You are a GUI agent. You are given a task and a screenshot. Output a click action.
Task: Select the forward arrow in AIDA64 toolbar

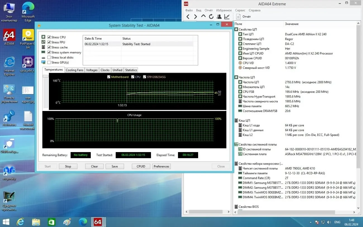coord(195,16)
